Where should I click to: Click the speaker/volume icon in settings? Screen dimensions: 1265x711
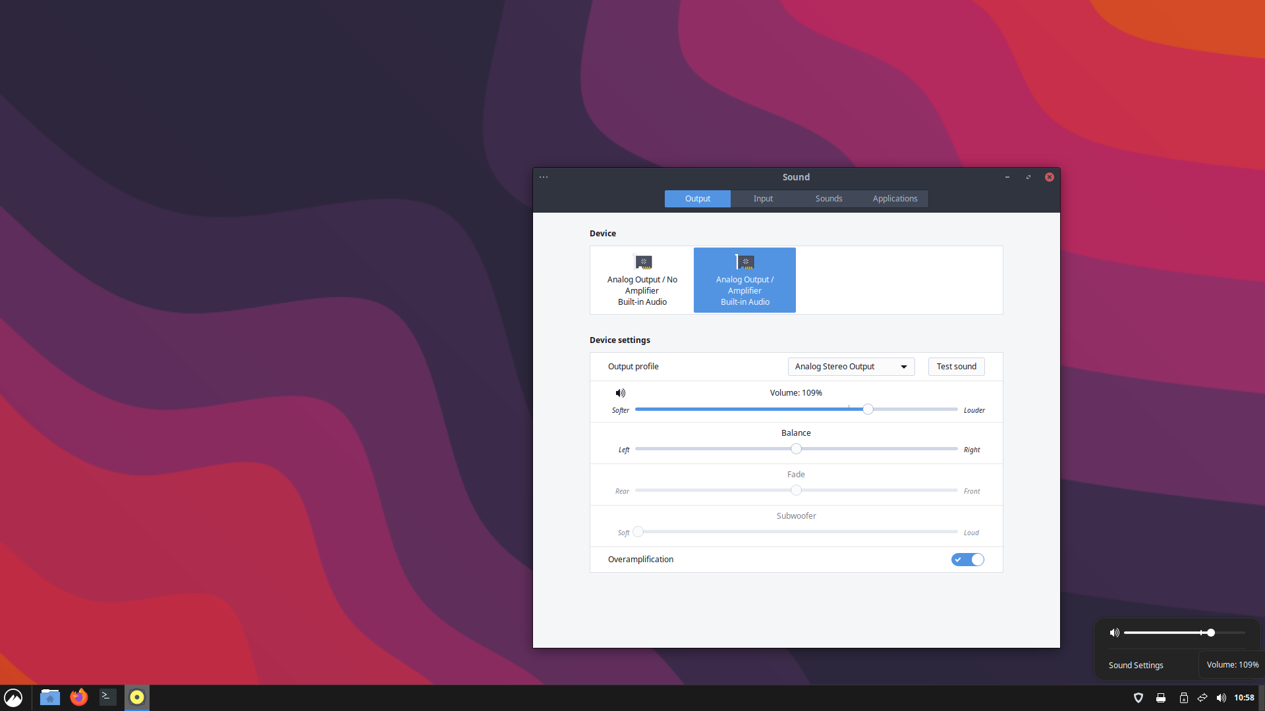[621, 393]
